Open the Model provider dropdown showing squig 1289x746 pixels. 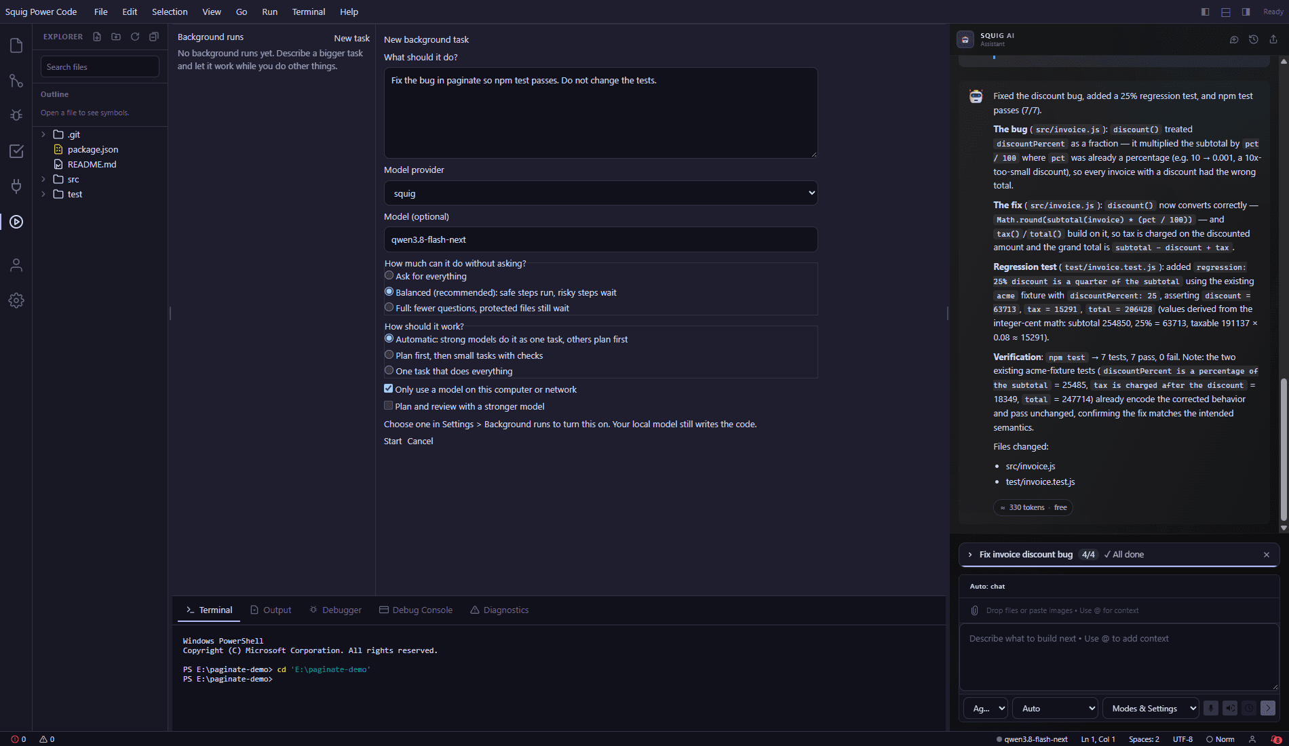(x=600, y=193)
